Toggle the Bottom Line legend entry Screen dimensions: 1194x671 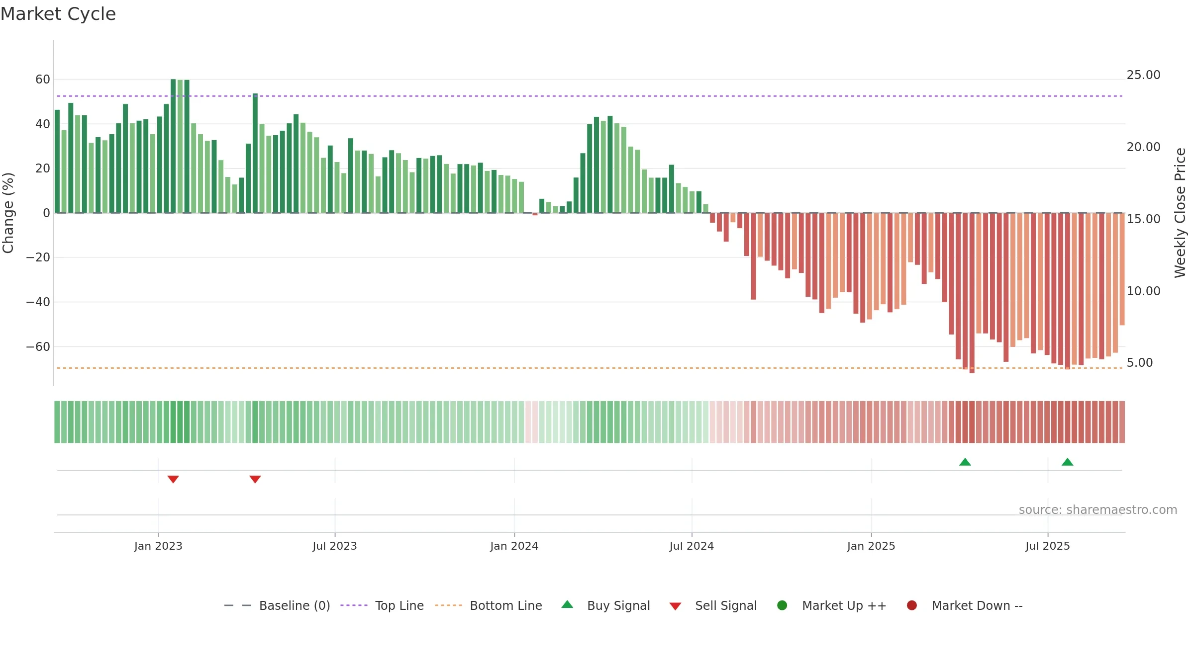pos(489,605)
